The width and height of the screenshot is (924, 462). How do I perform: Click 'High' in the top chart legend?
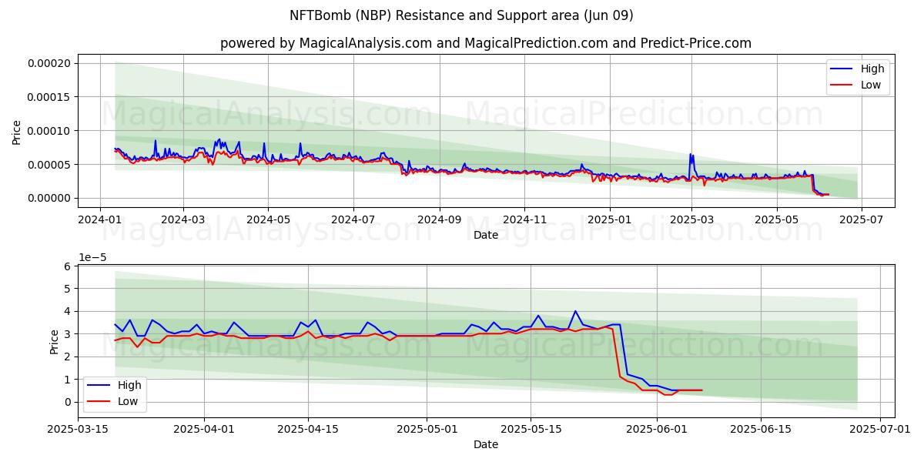872,69
